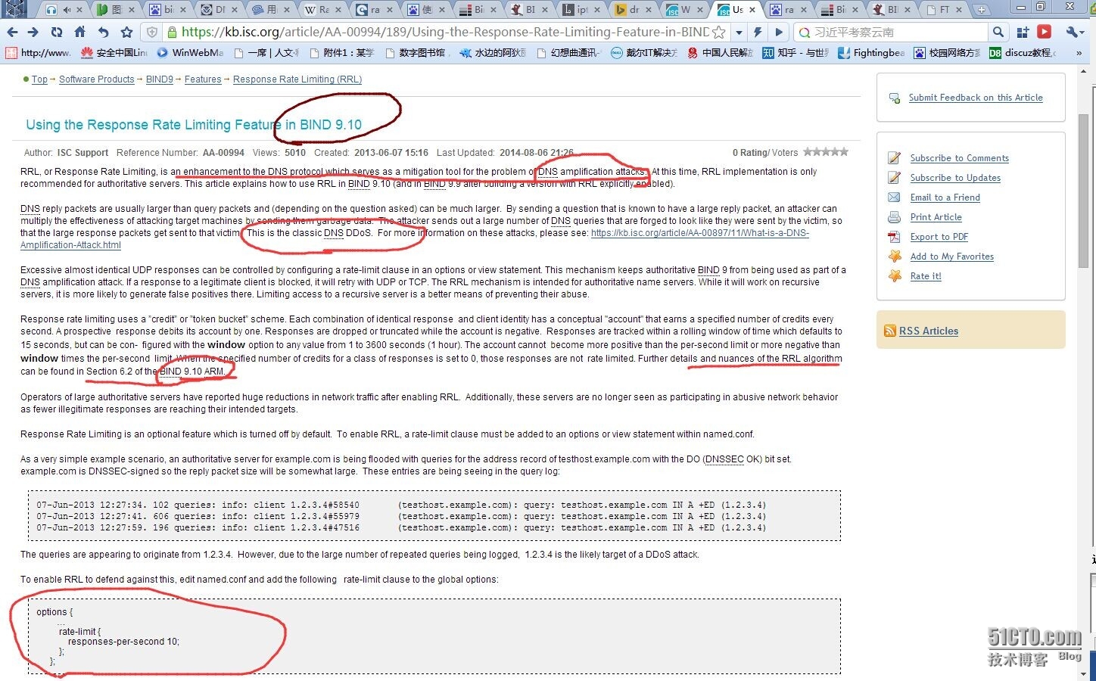The height and width of the screenshot is (681, 1096).
Task: Switch to the headphone audio tab
Action: coord(64,9)
